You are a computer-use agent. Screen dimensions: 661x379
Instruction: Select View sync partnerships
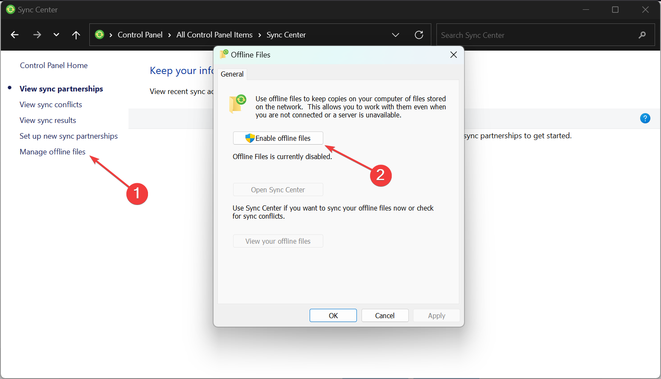pos(61,89)
